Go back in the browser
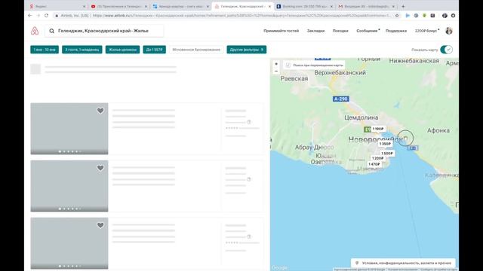The image size is (483, 271). pyautogui.click(x=30, y=15)
